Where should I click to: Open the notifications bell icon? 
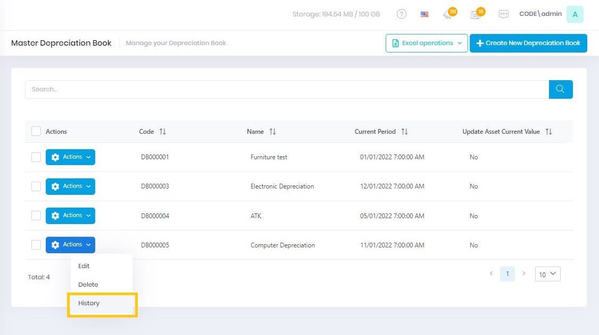[448, 15]
